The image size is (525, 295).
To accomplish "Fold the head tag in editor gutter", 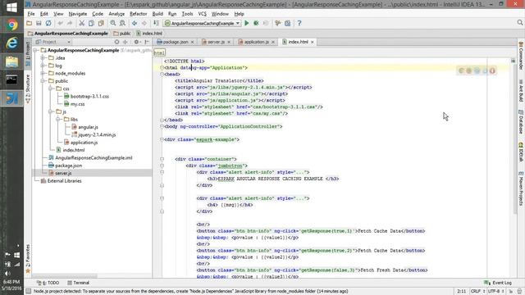I will click(162, 75).
